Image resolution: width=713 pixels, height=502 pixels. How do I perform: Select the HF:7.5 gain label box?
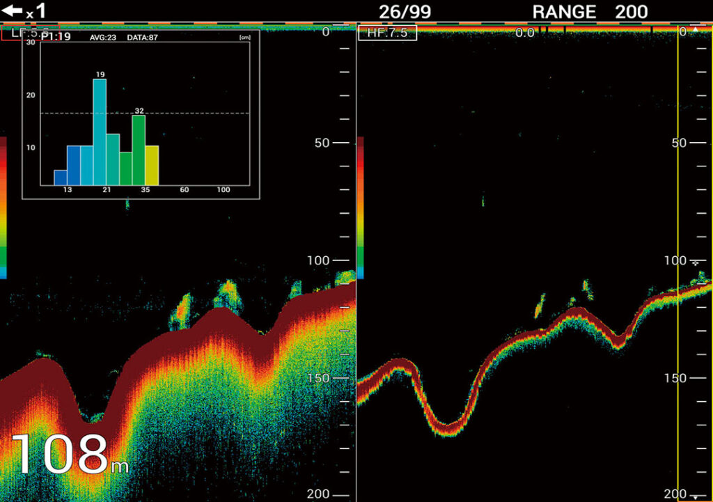coord(387,33)
